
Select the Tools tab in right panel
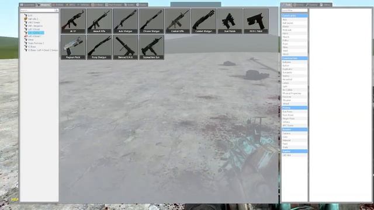[x=286, y=5]
